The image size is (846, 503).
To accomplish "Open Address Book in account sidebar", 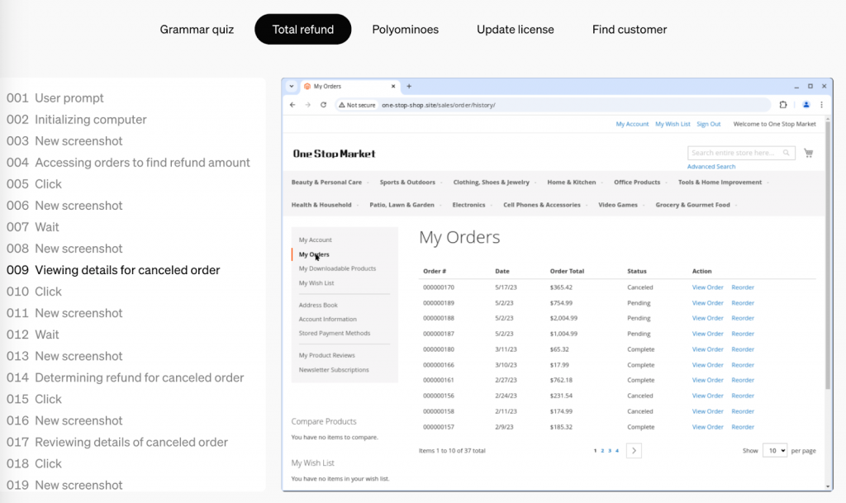I will click(x=318, y=305).
